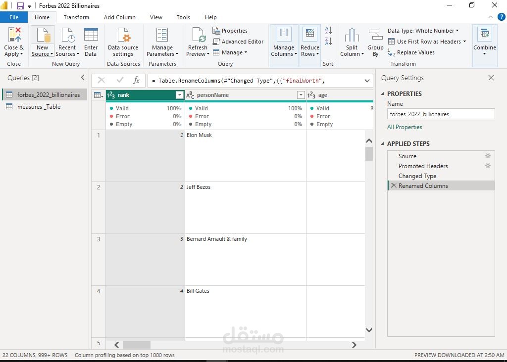Open the Advanced Editor

click(238, 42)
